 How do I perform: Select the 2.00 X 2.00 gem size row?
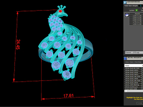136,18
